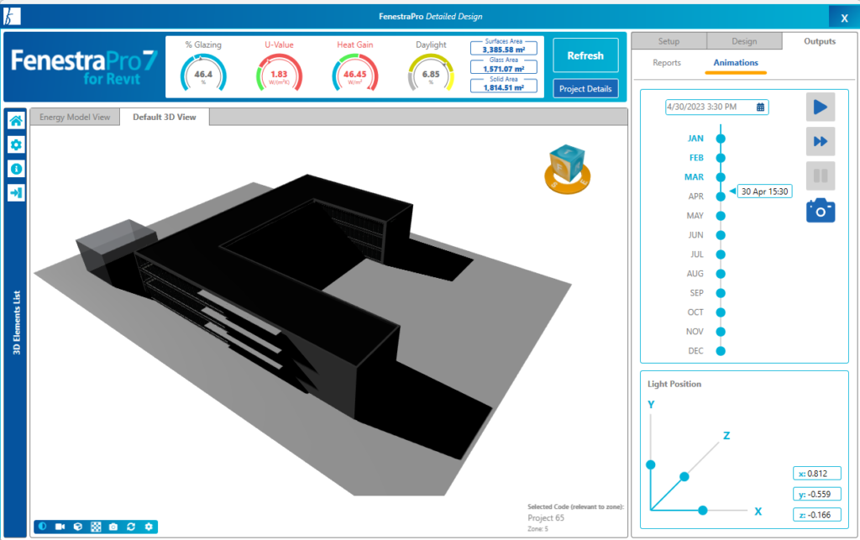
Task: Select the SEP marker on the timeline
Action: coord(721,293)
